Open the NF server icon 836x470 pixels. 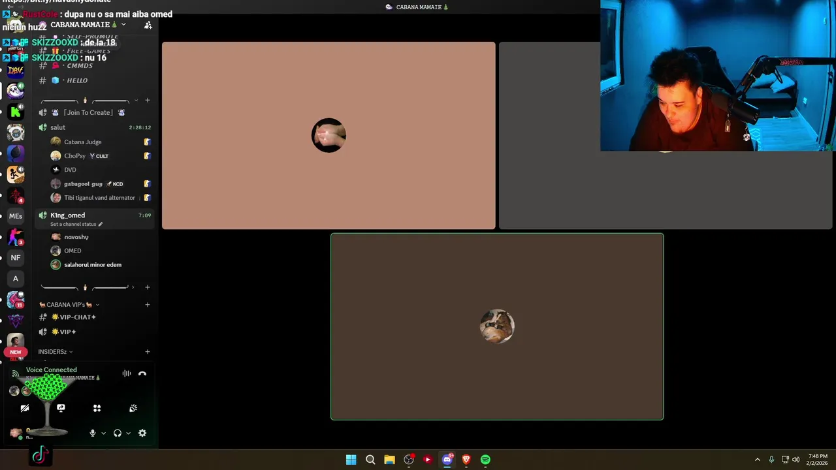16,258
